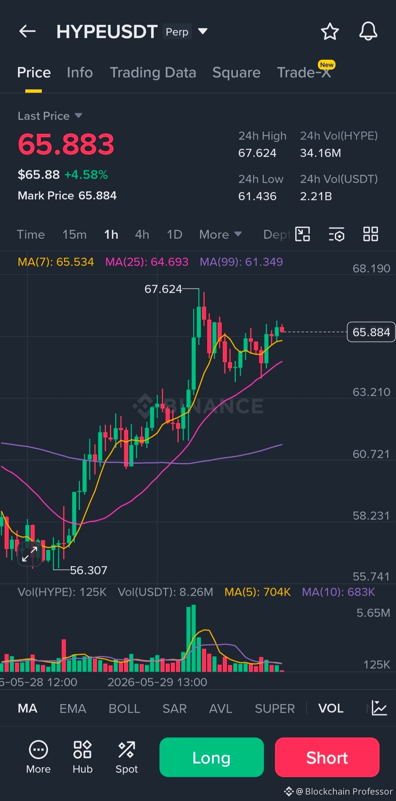The image size is (396, 801).
Task: Open the chart layout grid icon
Action: point(370,234)
